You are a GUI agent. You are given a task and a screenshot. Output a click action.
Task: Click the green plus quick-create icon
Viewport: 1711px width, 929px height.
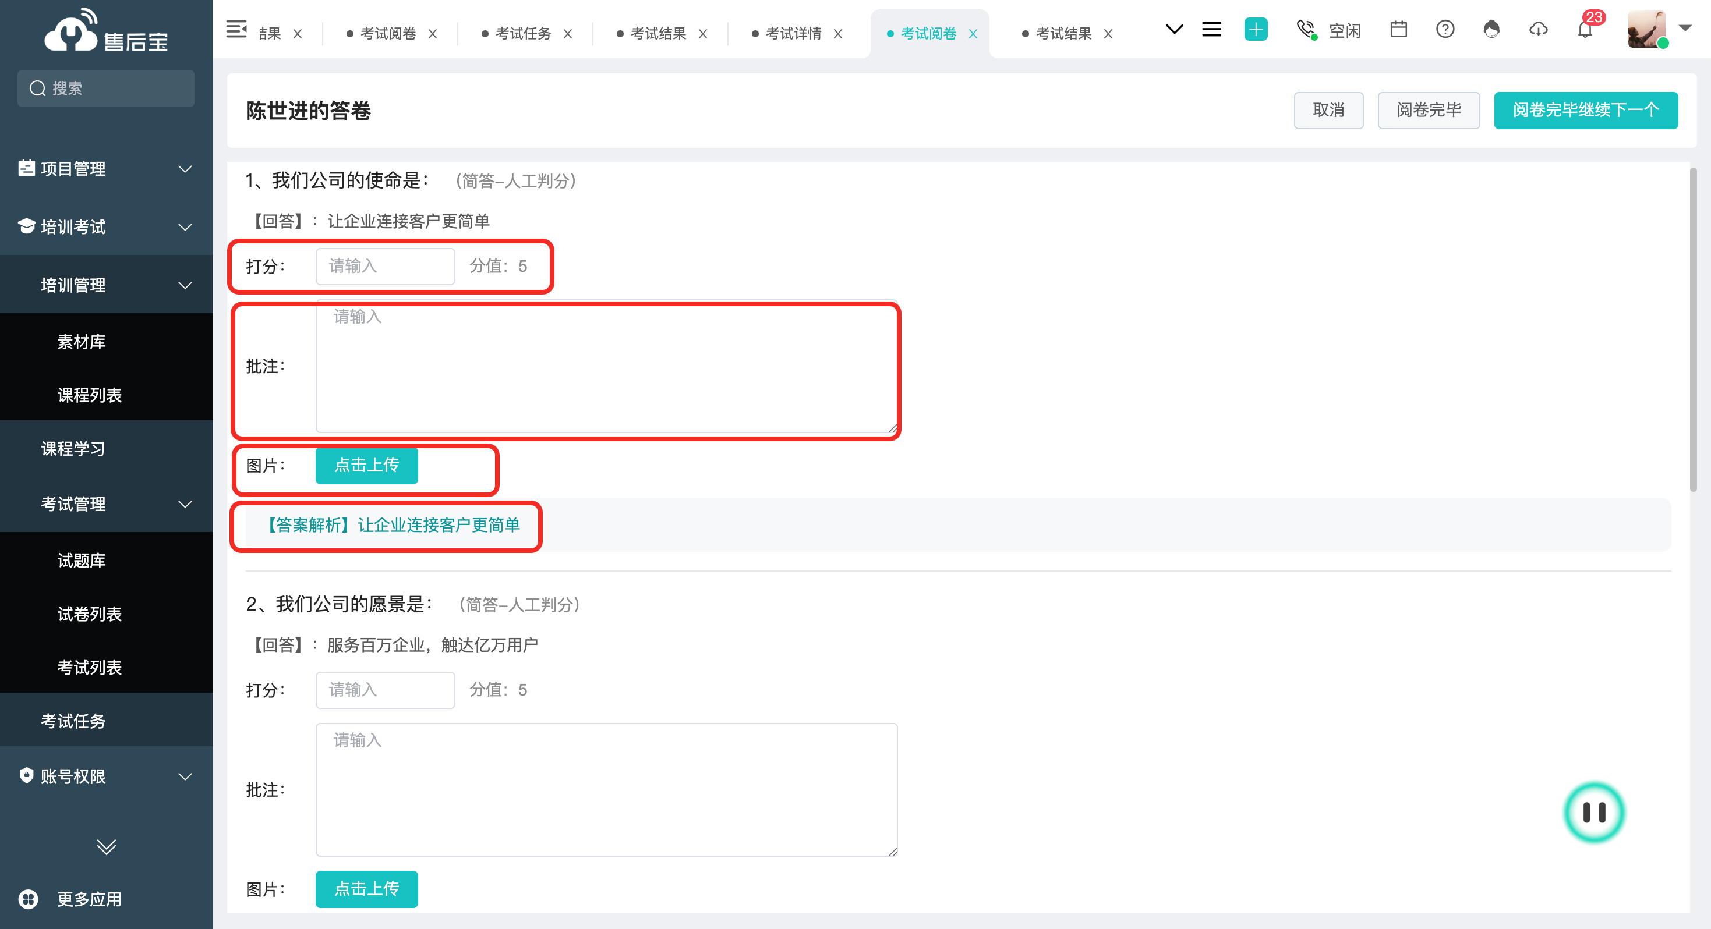[1256, 30]
